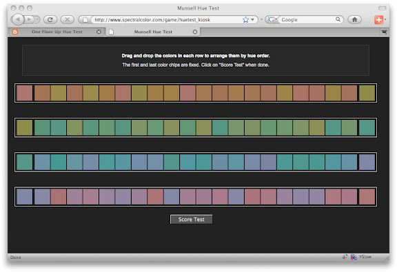Click the YSlow status bar entry
This screenshot has height=272, width=397.
click(x=365, y=257)
